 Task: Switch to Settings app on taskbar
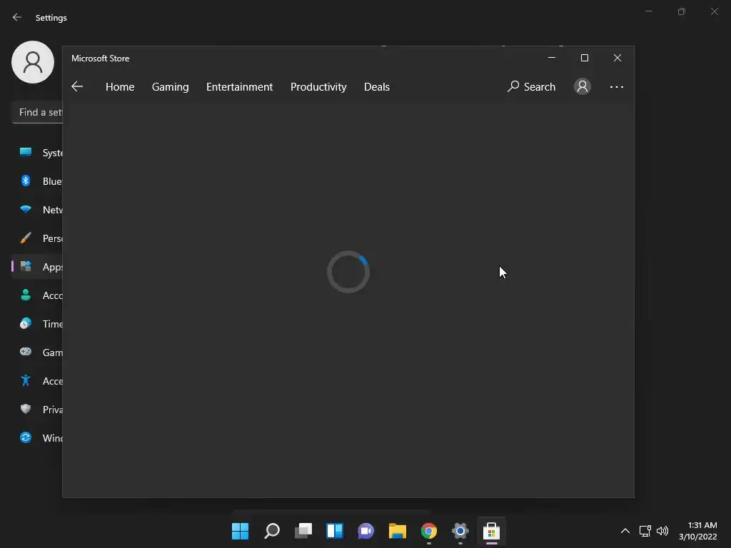(x=460, y=531)
